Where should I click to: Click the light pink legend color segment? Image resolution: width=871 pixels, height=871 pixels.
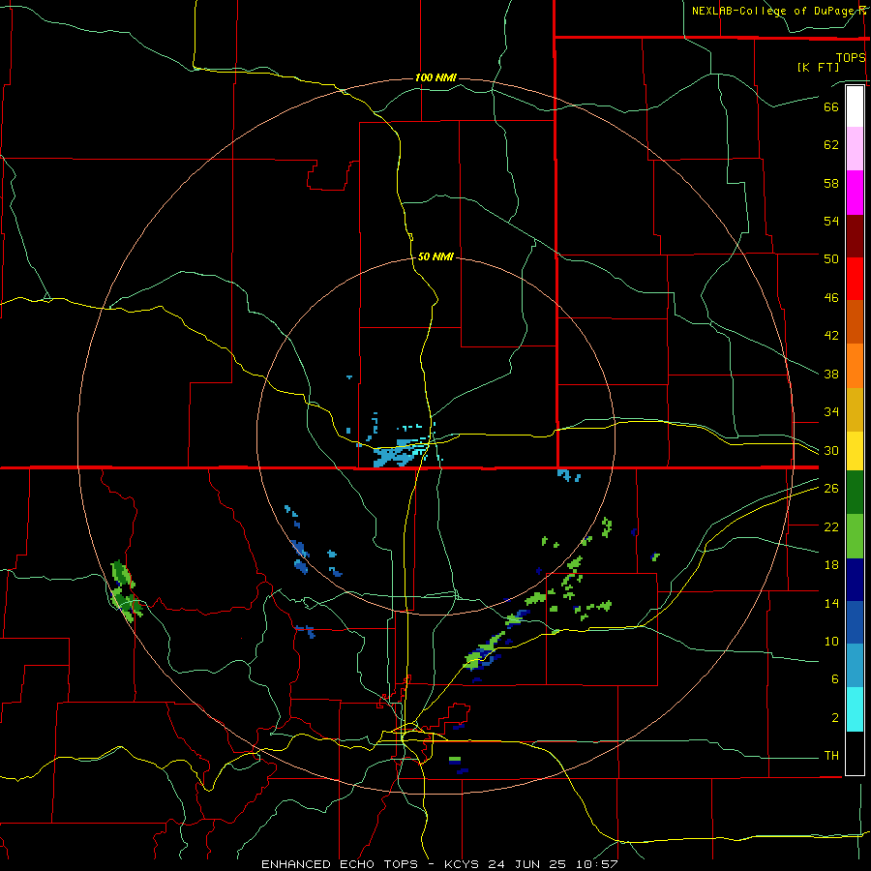(855, 148)
